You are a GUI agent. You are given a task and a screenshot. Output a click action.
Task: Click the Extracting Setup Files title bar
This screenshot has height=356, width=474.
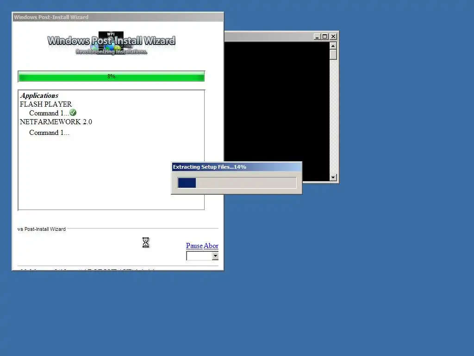[237, 167]
